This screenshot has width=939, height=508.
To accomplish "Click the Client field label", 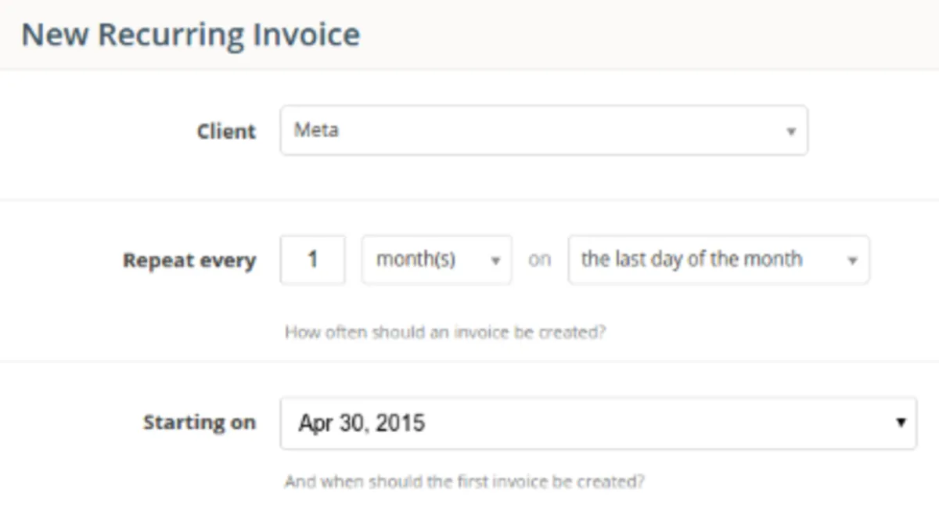I will coord(226,132).
